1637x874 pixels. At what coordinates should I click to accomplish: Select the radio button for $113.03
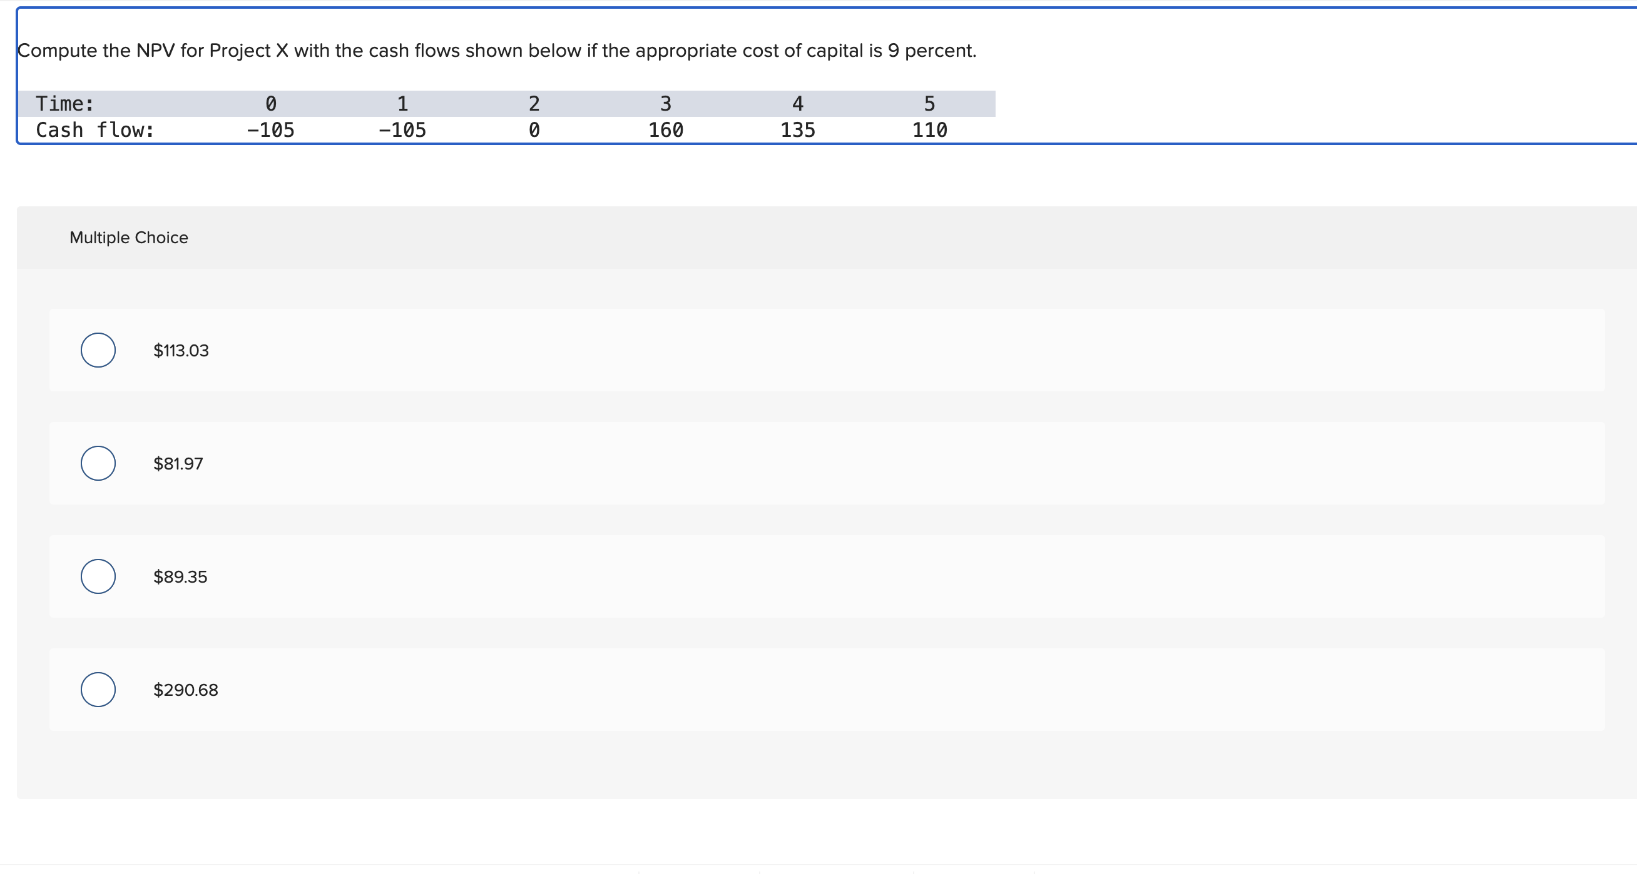point(98,349)
